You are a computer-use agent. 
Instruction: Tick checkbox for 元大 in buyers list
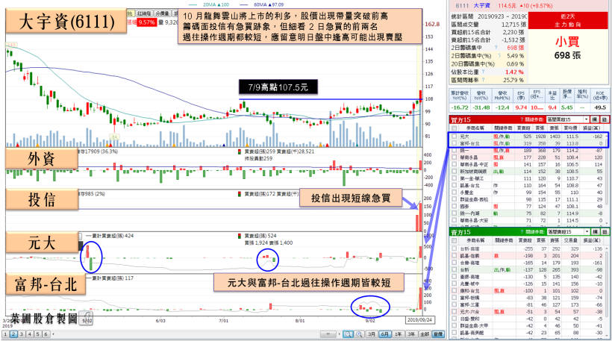point(454,137)
